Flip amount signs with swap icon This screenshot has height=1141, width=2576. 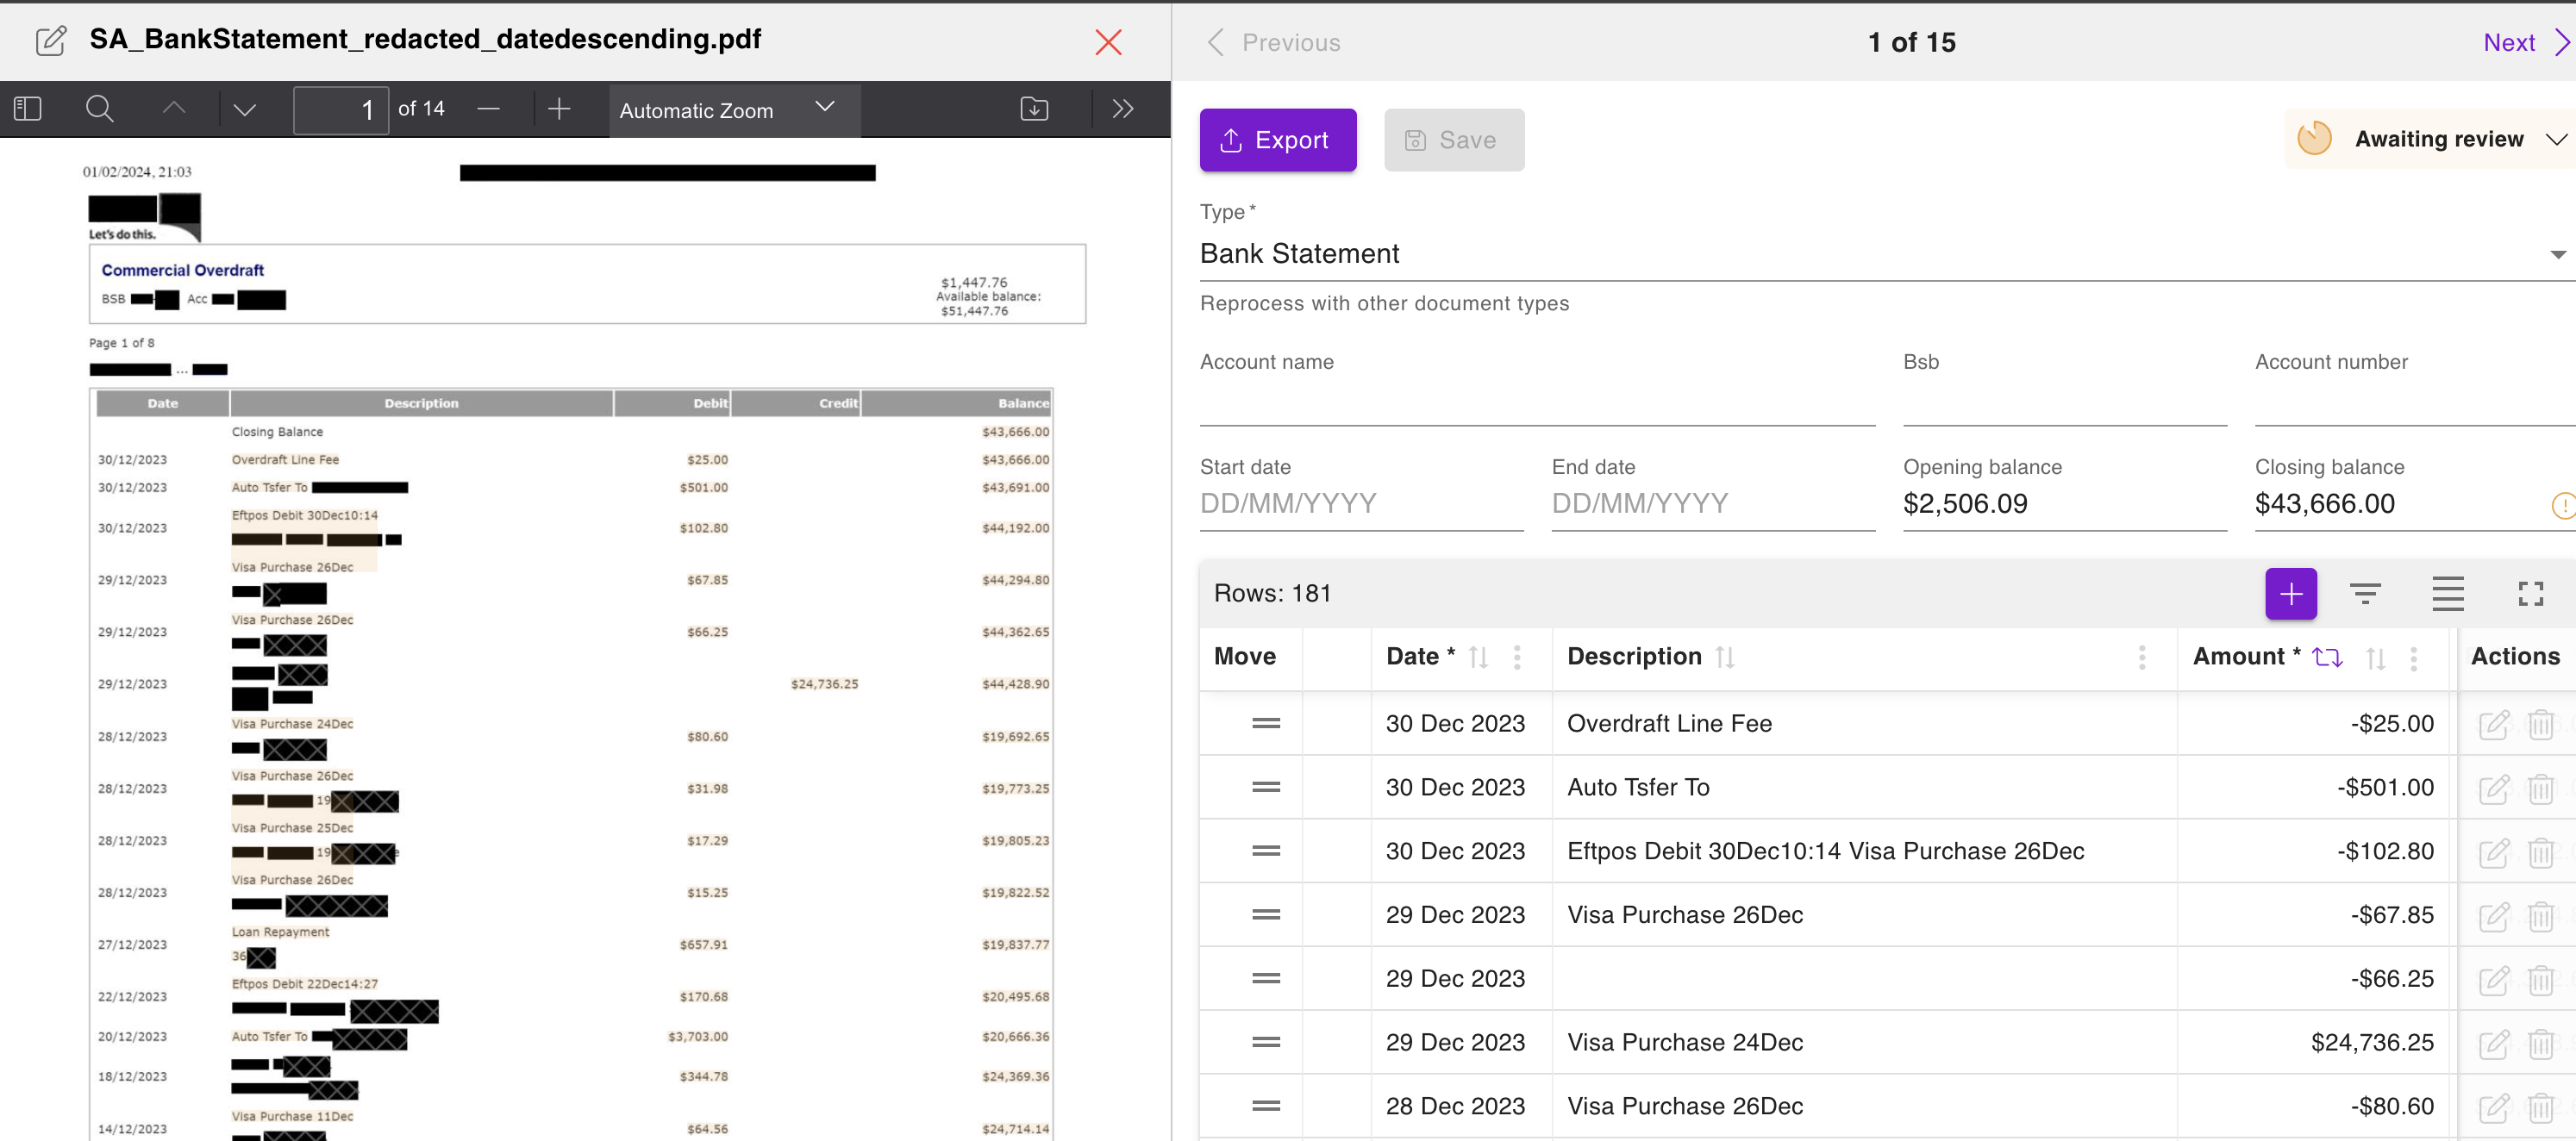click(2327, 658)
